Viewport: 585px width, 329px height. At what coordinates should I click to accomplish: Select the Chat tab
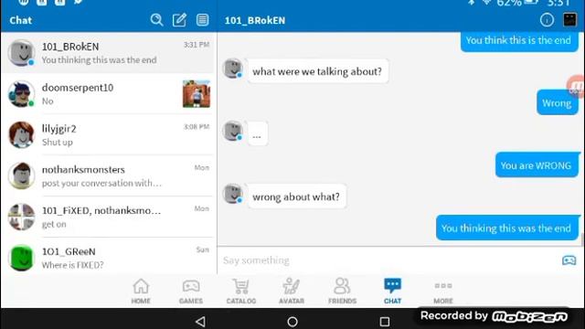tap(392, 292)
